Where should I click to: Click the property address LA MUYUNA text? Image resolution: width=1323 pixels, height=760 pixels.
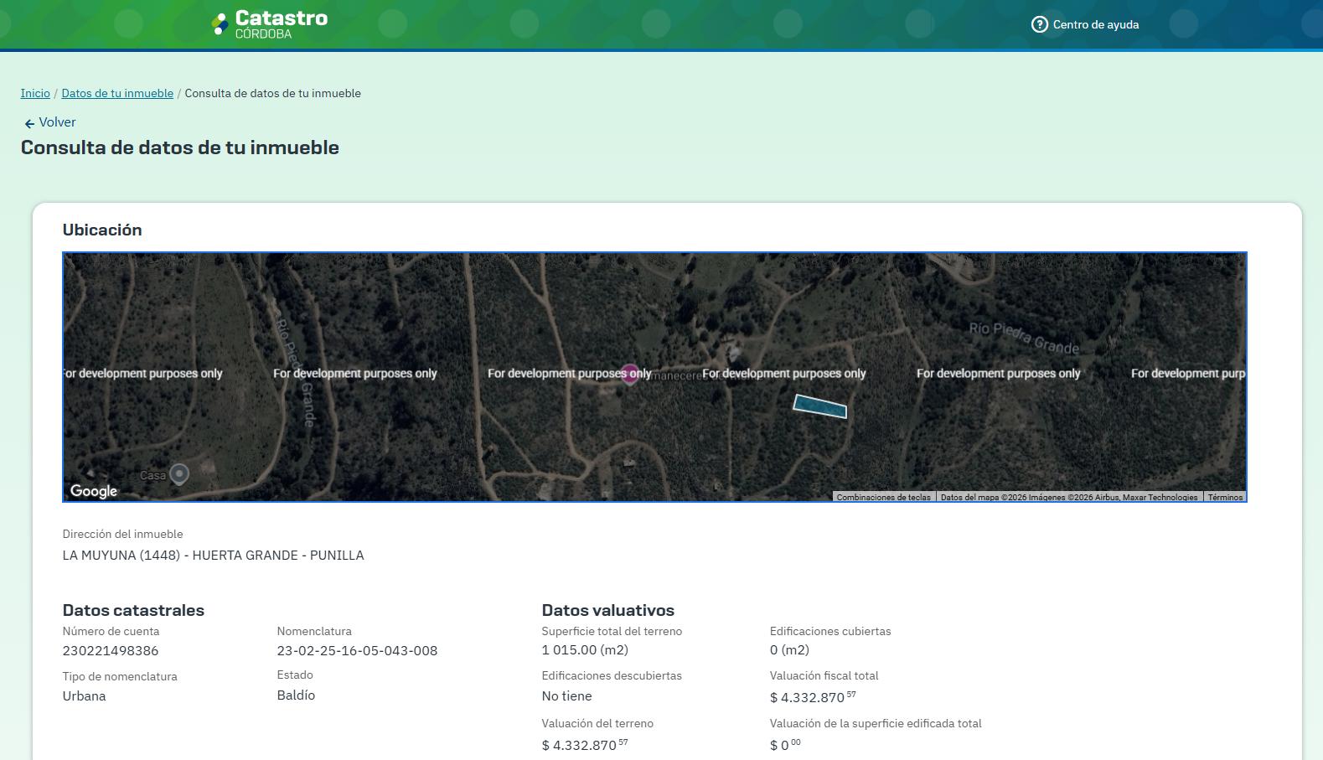coord(213,555)
